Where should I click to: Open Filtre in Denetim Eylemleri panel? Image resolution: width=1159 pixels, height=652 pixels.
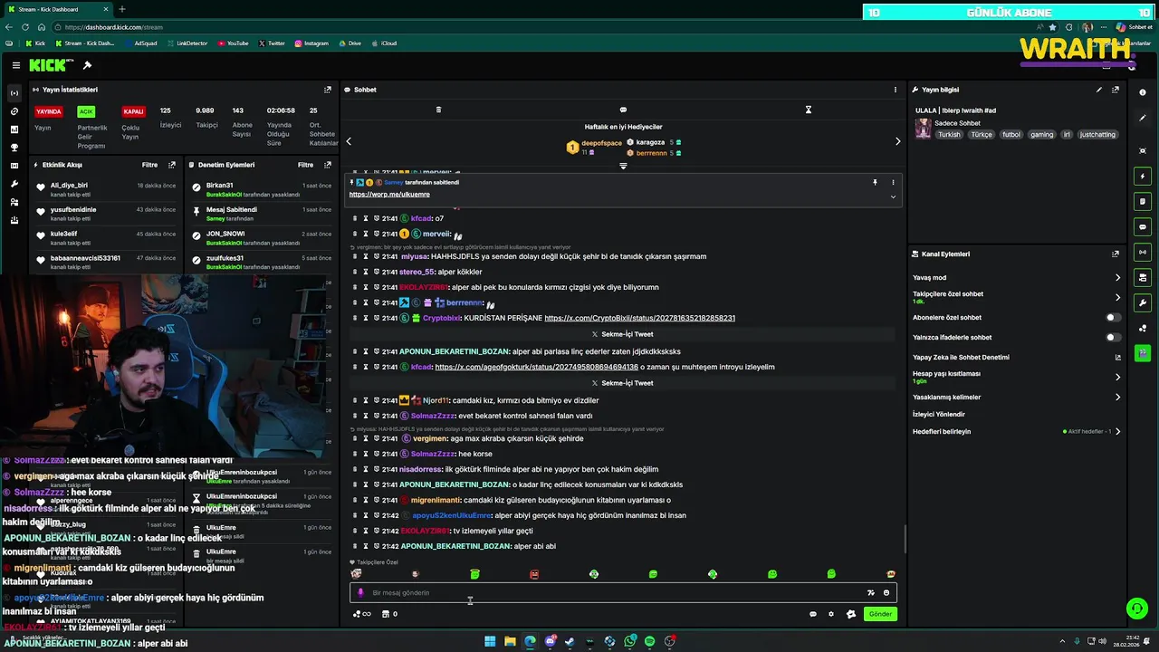coord(306,165)
